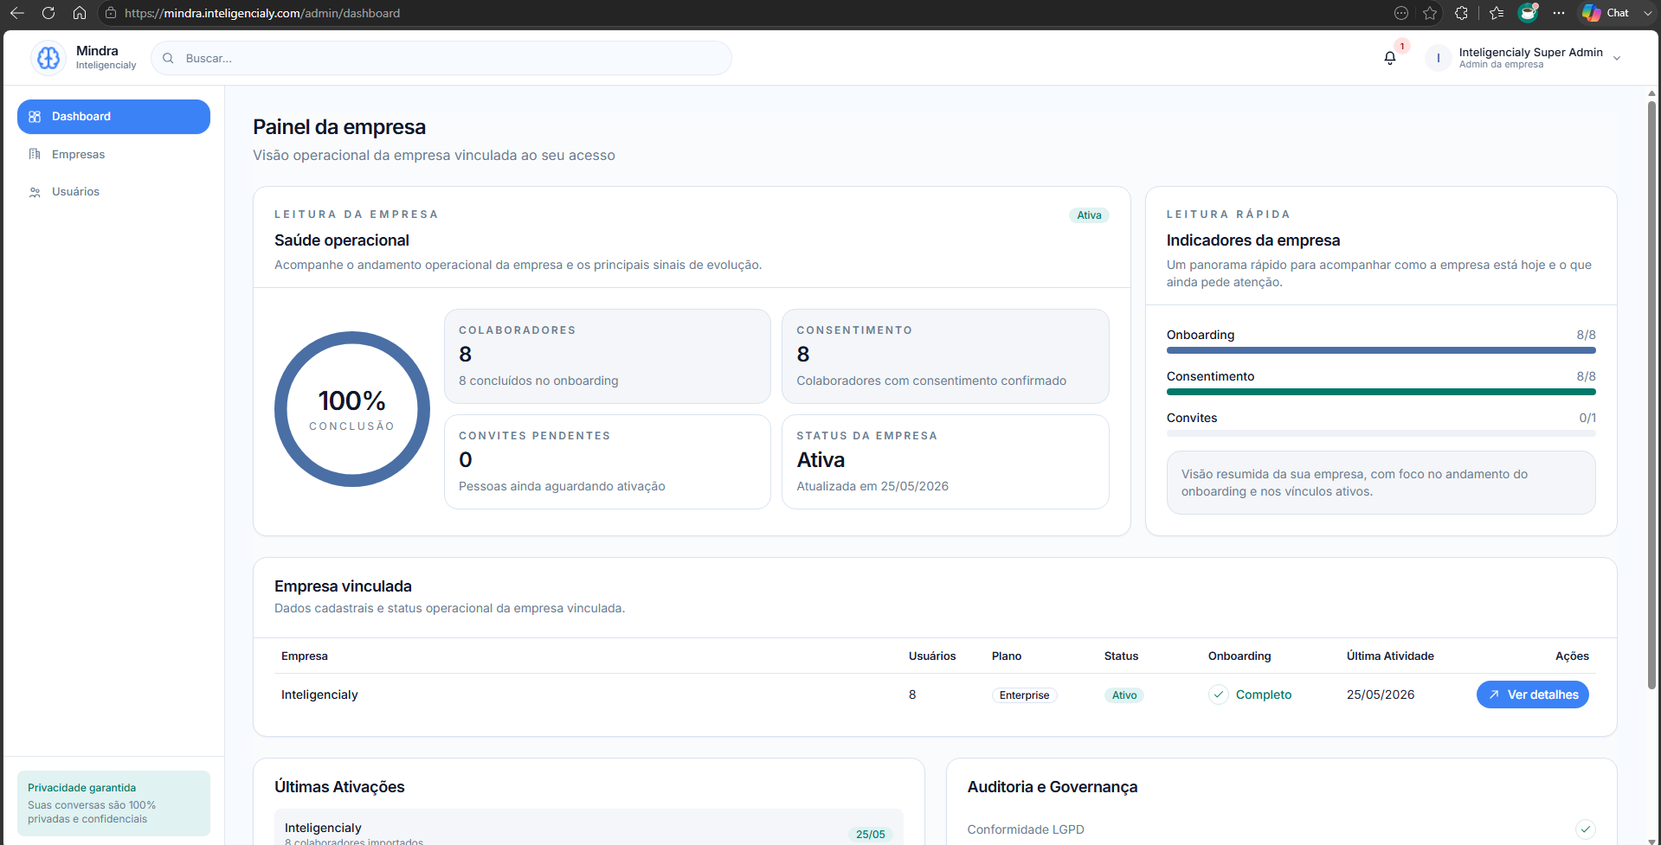Click the browser back arrow

[x=17, y=13]
